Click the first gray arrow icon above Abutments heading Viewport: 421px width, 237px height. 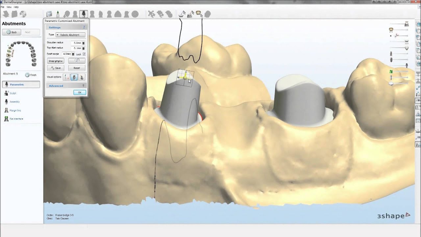click(6, 14)
